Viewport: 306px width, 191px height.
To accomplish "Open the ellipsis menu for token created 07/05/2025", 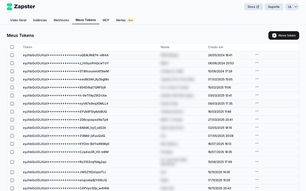I will pos(257,136).
